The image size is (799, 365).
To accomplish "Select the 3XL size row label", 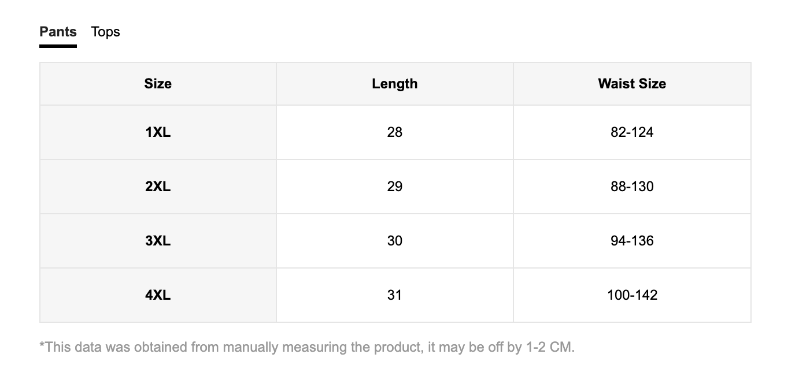I will 158,241.
